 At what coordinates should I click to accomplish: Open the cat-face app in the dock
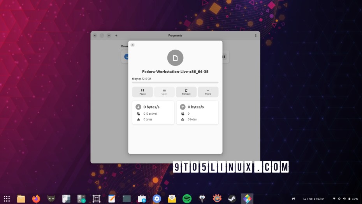(51, 199)
